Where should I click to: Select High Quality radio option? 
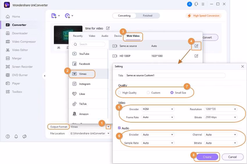pyautogui.click(x=119, y=93)
